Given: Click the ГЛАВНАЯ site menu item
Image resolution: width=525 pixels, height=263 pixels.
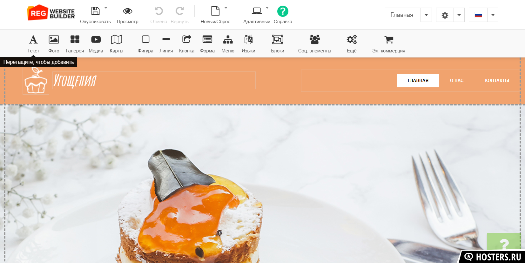Looking at the screenshot, I should tap(418, 80).
